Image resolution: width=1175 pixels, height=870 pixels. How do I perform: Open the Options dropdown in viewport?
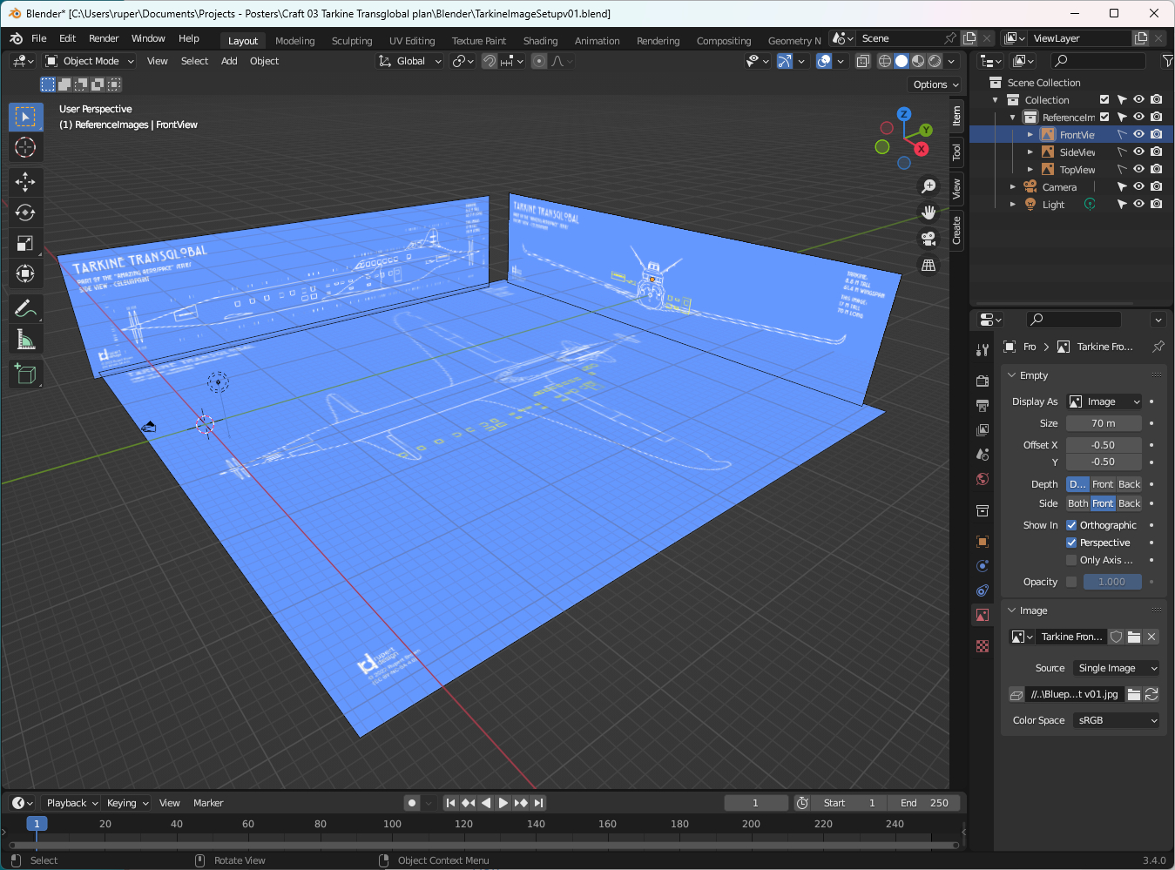pos(935,84)
